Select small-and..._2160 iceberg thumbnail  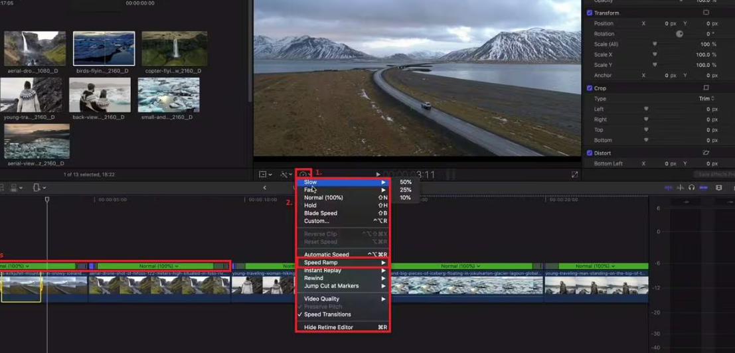(x=169, y=95)
